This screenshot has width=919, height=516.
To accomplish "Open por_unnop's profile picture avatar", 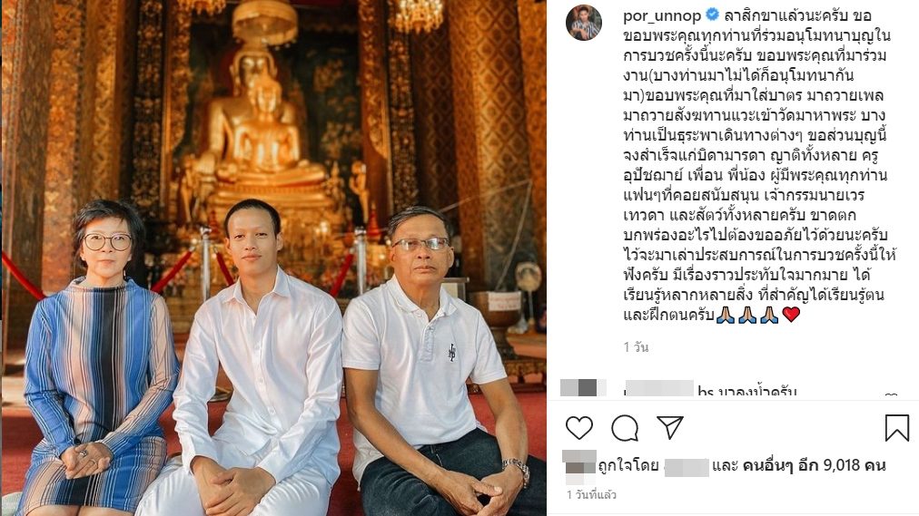I will (x=584, y=23).
